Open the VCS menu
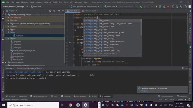The width and height of the screenshot is (193, 108). (71, 2)
